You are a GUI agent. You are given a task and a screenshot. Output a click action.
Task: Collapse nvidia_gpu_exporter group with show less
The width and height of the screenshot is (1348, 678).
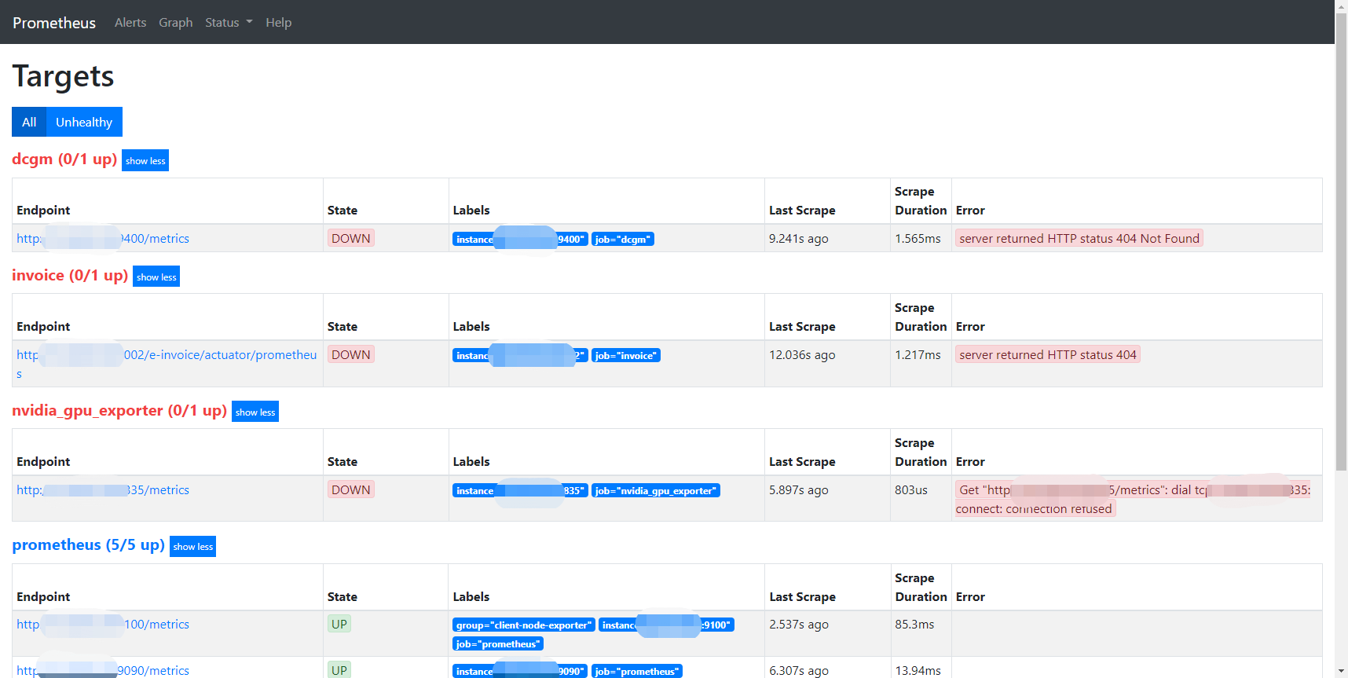click(x=255, y=412)
